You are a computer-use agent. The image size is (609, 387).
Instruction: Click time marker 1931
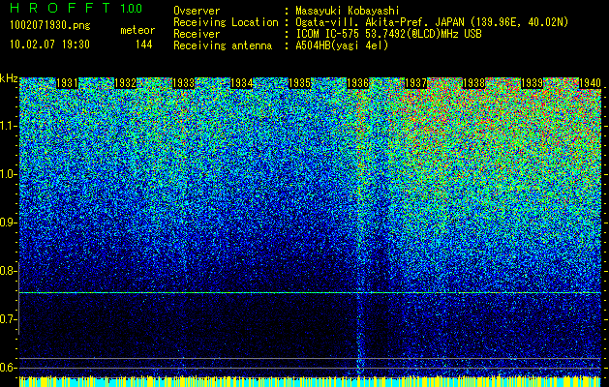(67, 83)
